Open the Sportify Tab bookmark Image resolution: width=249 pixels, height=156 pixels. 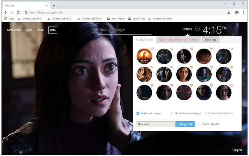coord(137,19)
